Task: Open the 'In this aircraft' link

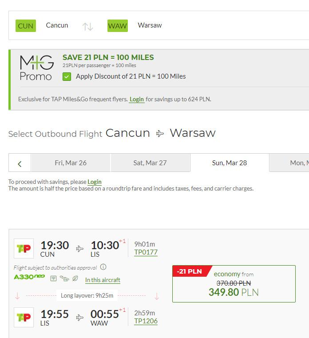Action: [103, 280]
